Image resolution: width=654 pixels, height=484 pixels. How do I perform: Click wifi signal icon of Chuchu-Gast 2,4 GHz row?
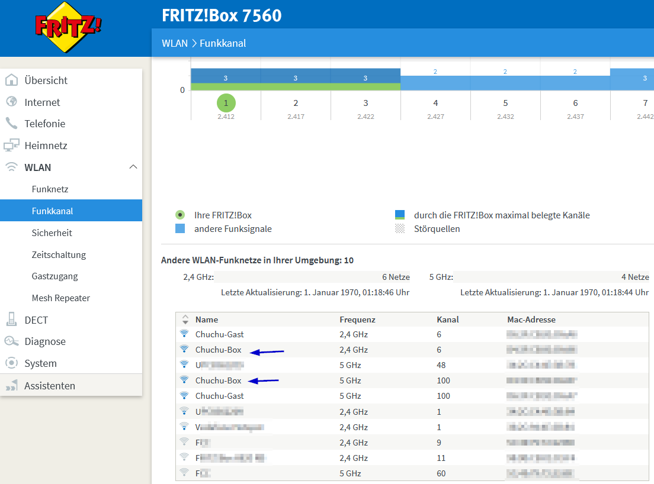click(184, 334)
